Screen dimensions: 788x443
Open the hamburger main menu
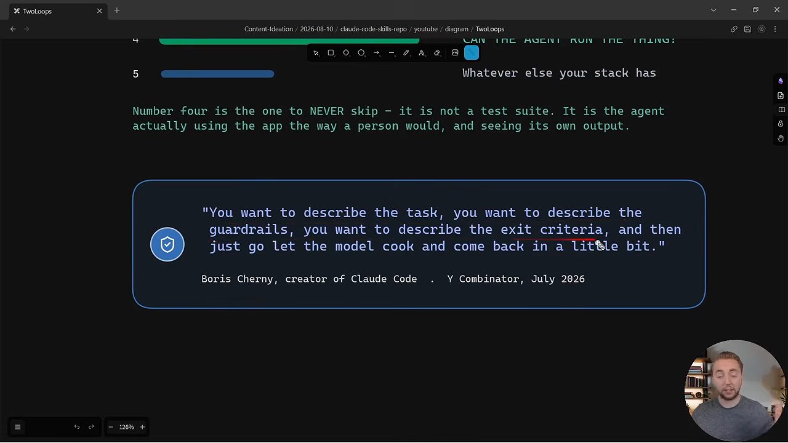[x=17, y=427]
